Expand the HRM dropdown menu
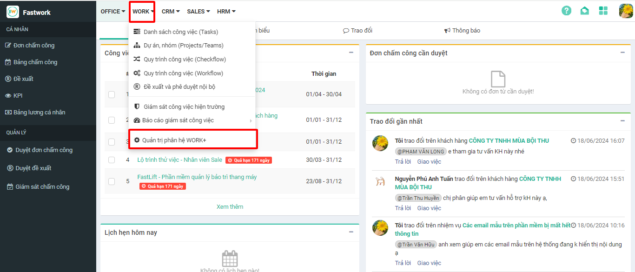The height and width of the screenshot is (272, 635). 226,12
